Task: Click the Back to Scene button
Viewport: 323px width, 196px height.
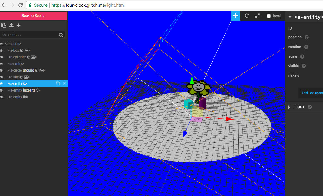Action: (x=33, y=16)
